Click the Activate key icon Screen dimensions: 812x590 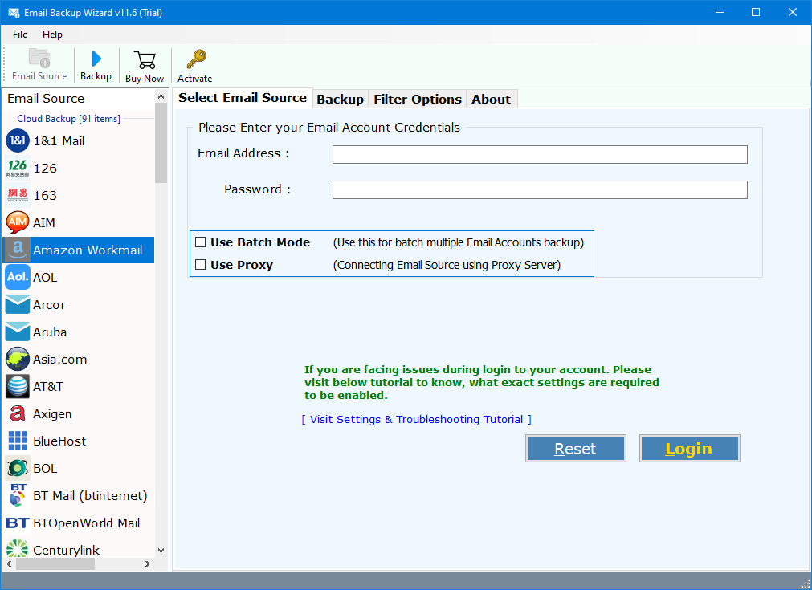pos(195,59)
